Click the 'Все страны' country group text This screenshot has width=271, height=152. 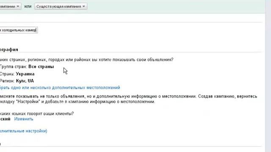click(x=41, y=67)
